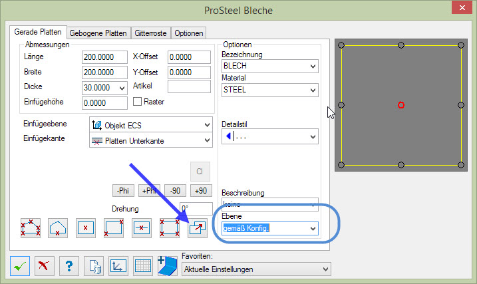Switch to the Gerade Platten tab
This screenshot has height=284, width=477.
(38, 32)
